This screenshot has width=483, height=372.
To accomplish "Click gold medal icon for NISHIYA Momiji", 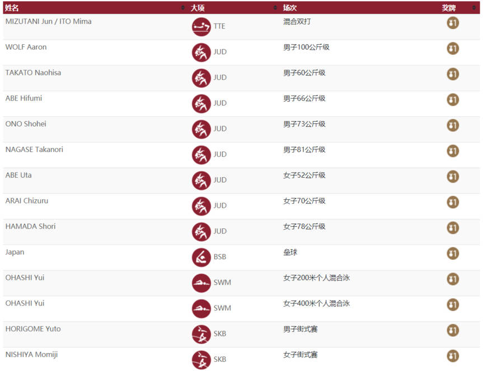I will [x=453, y=356].
